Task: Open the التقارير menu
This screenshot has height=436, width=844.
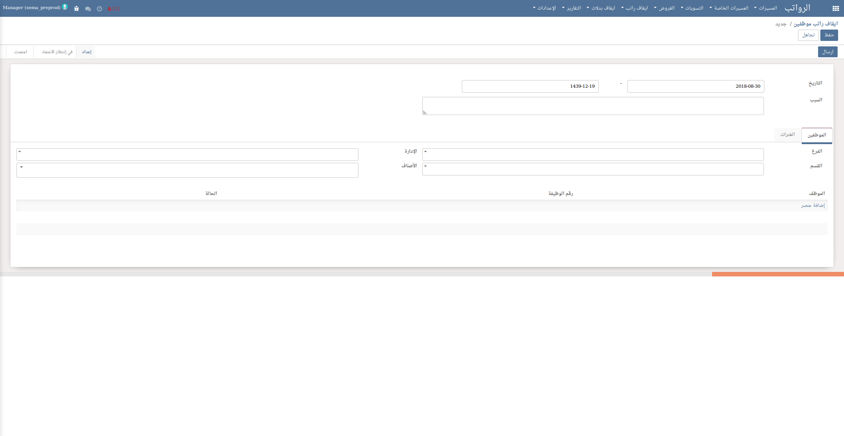Action: click(x=572, y=8)
